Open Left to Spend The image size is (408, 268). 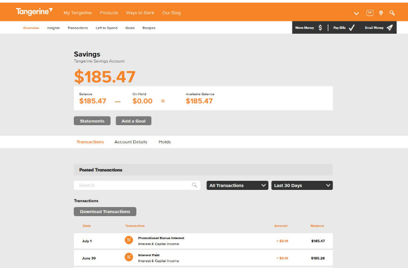[106, 28]
